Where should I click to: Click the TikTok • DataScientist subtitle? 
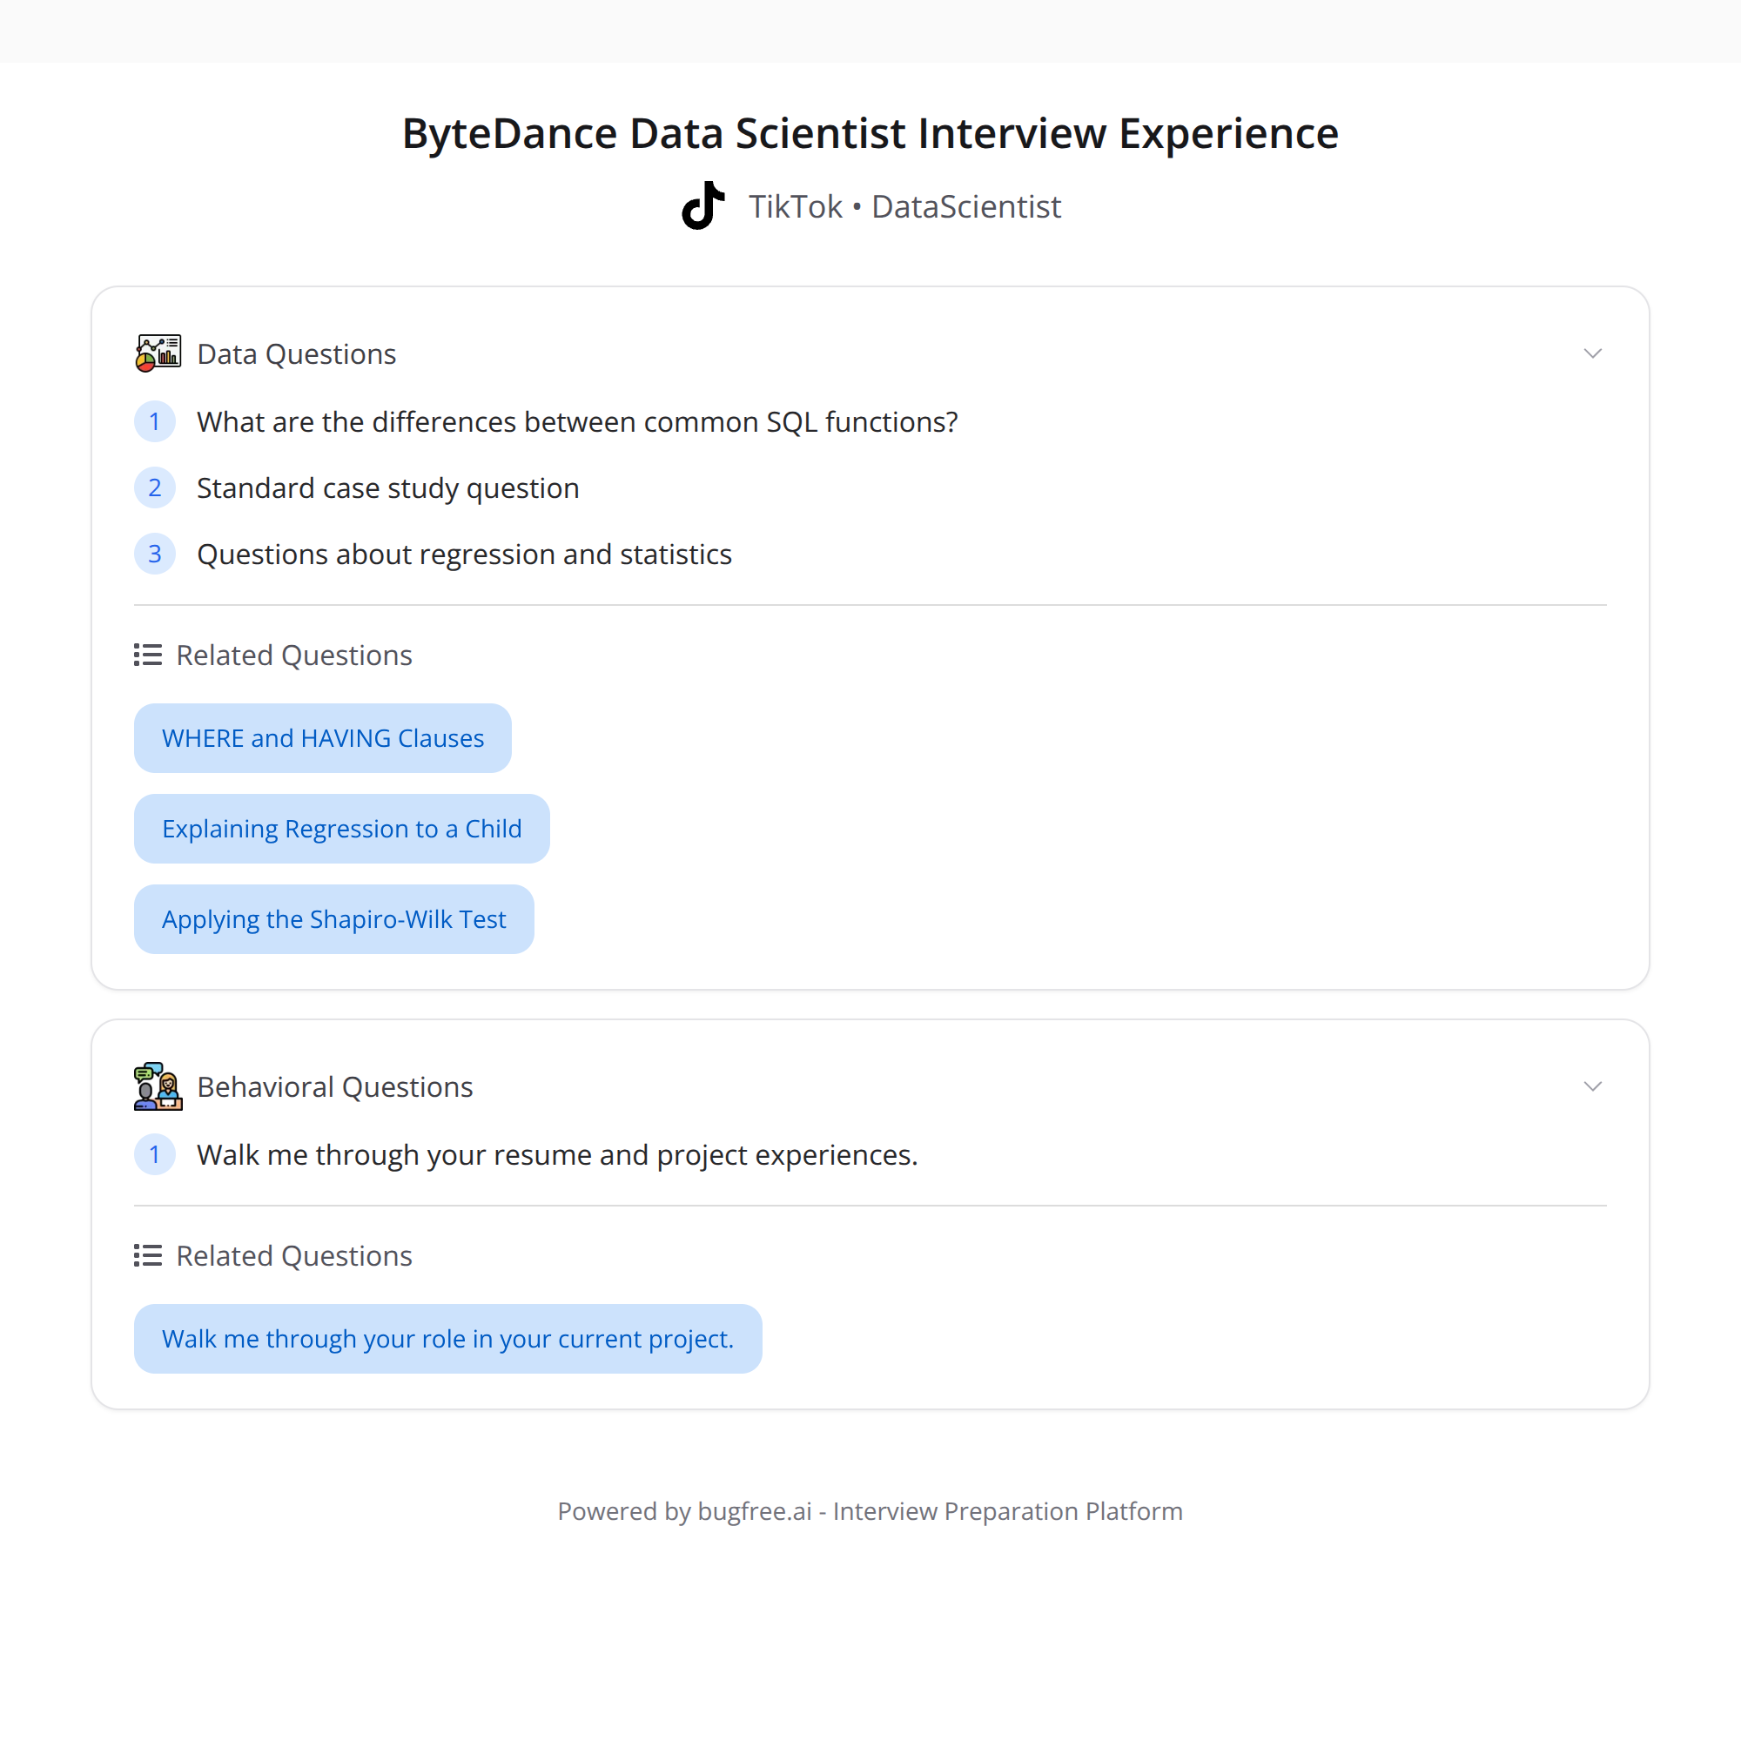(x=904, y=206)
